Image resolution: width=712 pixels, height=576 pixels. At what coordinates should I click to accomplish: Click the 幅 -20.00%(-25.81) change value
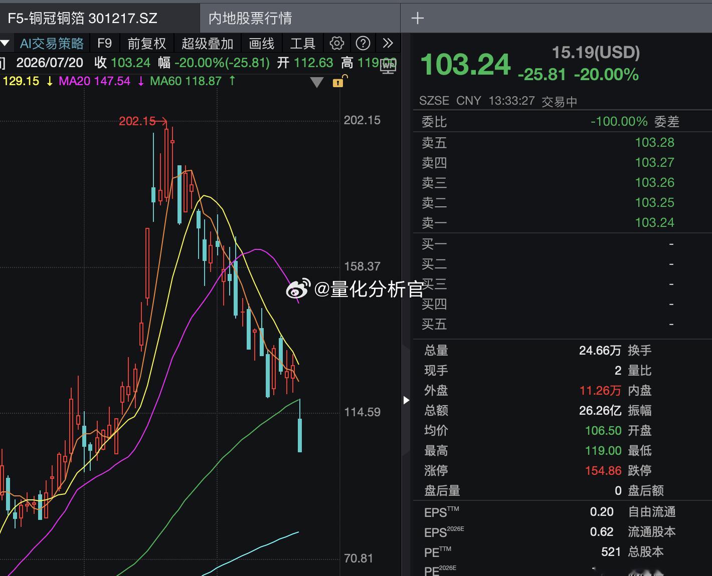pyautogui.click(x=214, y=63)
